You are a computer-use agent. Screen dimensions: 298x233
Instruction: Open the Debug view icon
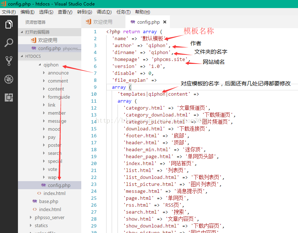[9, 79]
